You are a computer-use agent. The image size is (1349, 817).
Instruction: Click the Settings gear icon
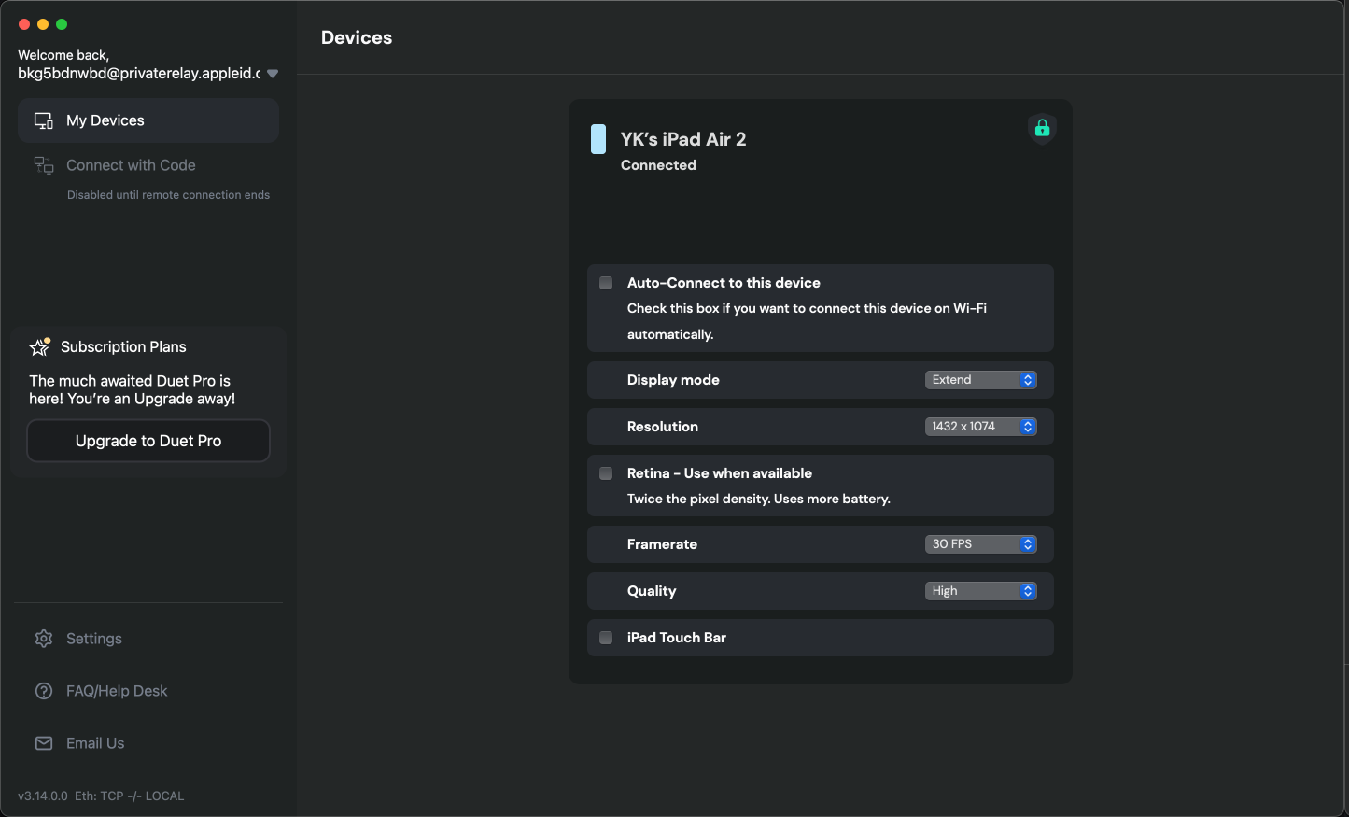(x=44, y=639)
